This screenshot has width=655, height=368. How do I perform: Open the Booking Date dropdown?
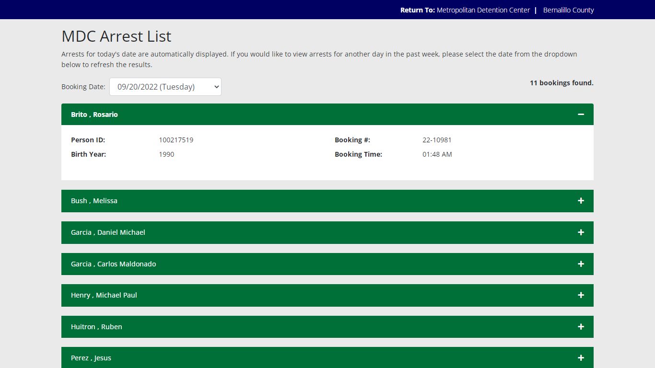(165, 87)
